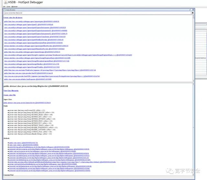Click the HSDB Java application icon
The width and height of the screenshot is (207, 180).
(x=5, y=2)
